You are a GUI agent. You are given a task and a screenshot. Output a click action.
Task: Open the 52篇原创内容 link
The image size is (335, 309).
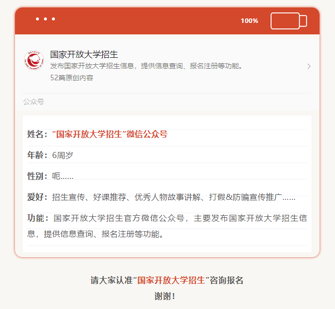[x=72, y=78]
